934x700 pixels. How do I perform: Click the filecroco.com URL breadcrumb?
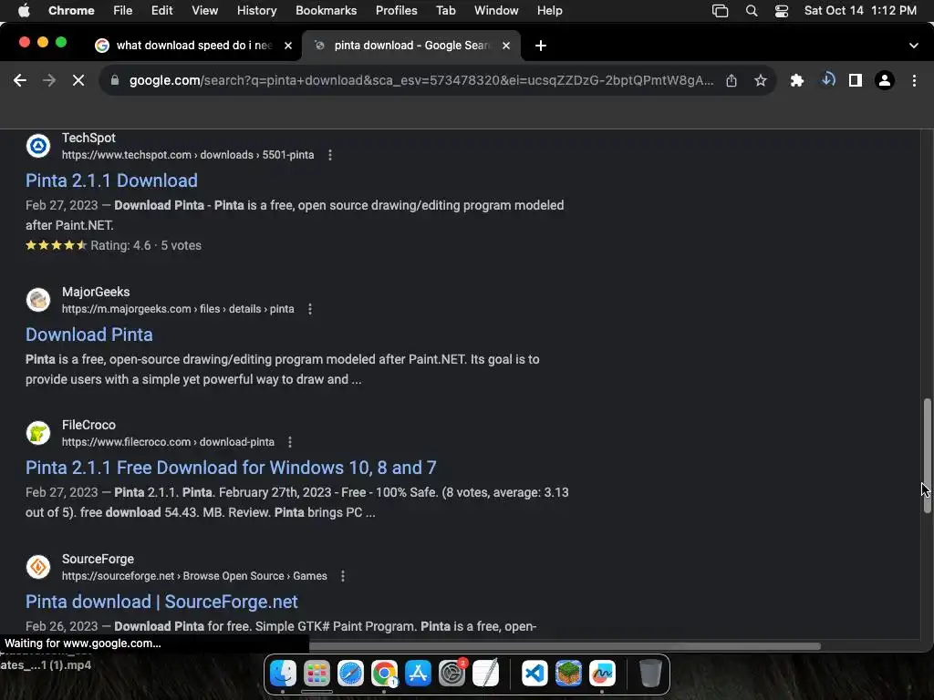pyautogui.click(x=168, y=442)
